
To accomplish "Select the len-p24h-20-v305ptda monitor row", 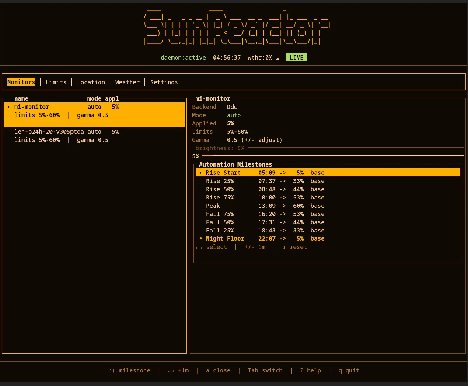I will [x=94, y=136].
